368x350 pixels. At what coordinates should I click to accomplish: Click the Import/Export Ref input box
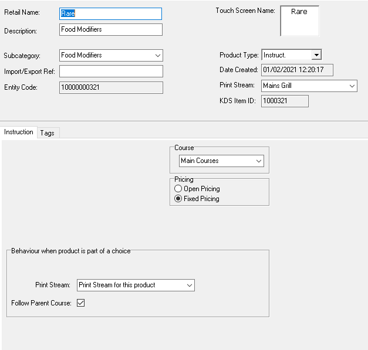110,72
